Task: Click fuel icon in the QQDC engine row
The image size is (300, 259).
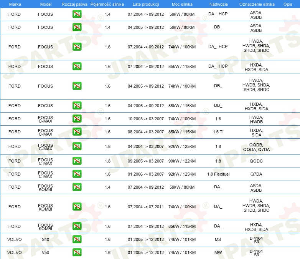Action: click(x=77, y=161)
